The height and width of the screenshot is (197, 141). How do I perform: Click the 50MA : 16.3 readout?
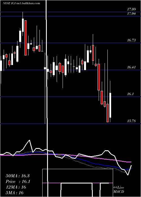click(17, 176)
